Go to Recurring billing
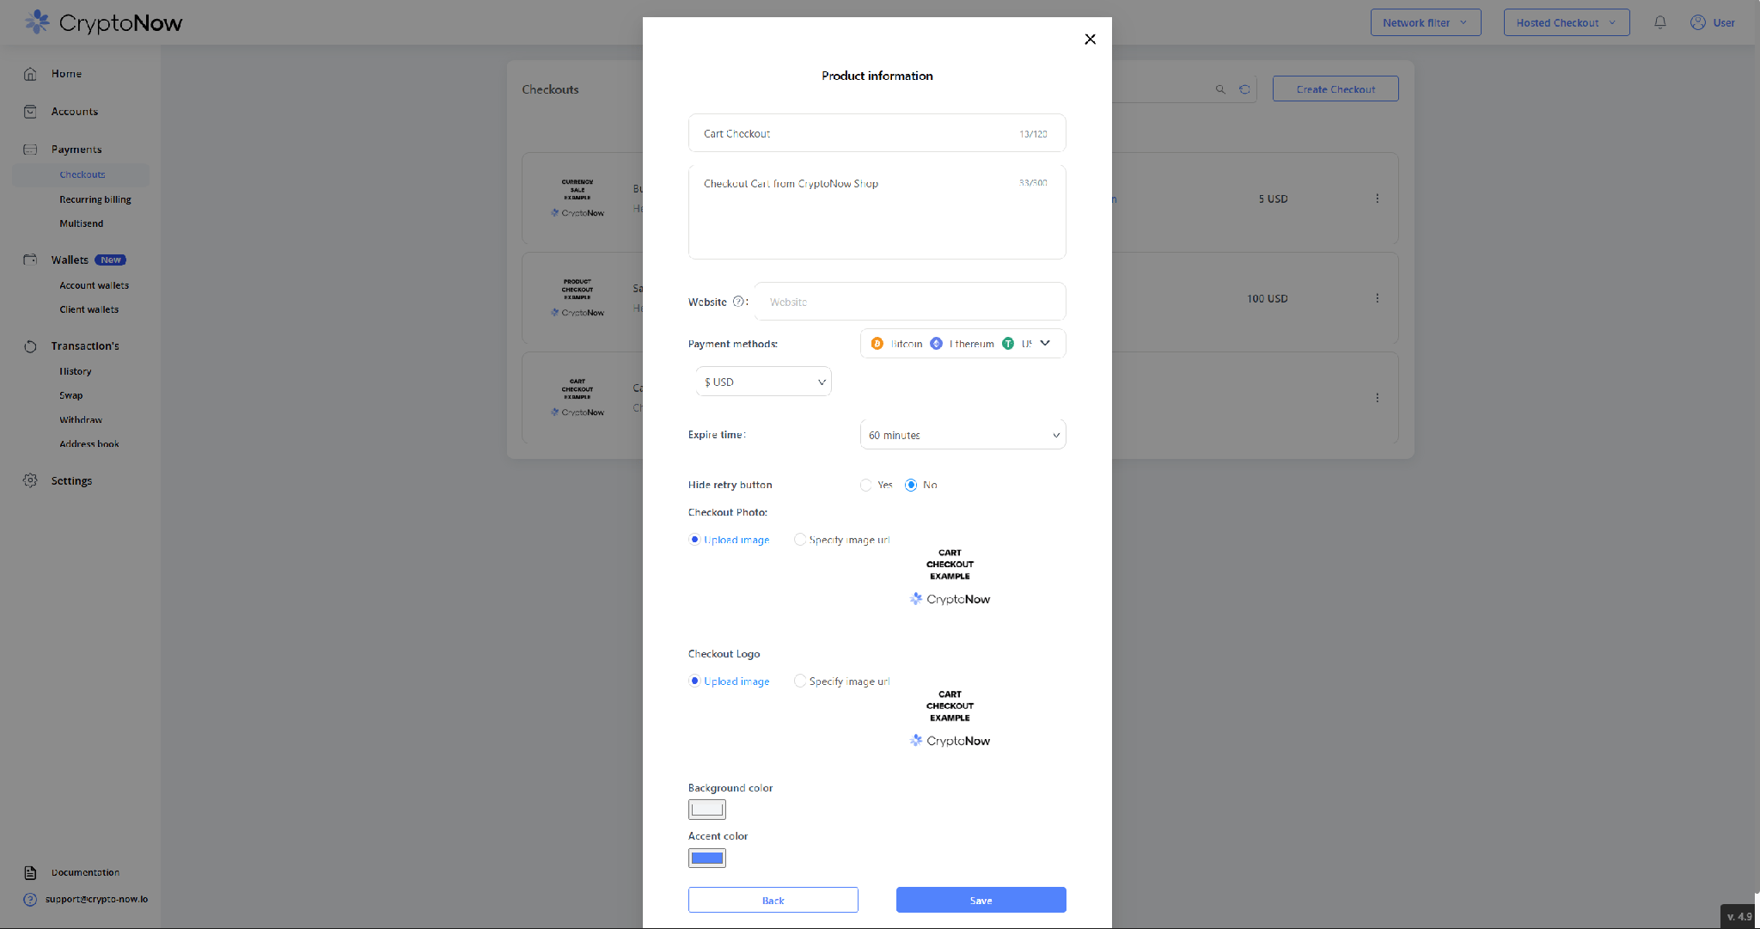Viewport: 1760px width, 929px height. (95, 199)
